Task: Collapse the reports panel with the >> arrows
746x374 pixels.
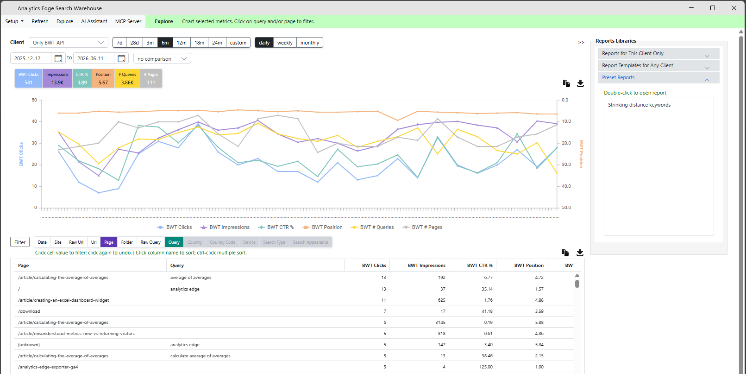Action: coord(581,43)
